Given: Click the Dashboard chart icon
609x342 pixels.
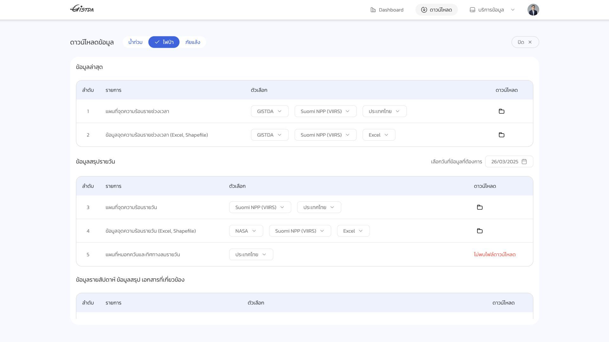Looking at the screenshot, I should point(373,10).
